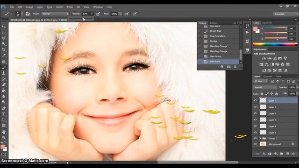This screenshot has width=299, height=168.
Task: Select the Clone Stamp tool
Action: 4,73
